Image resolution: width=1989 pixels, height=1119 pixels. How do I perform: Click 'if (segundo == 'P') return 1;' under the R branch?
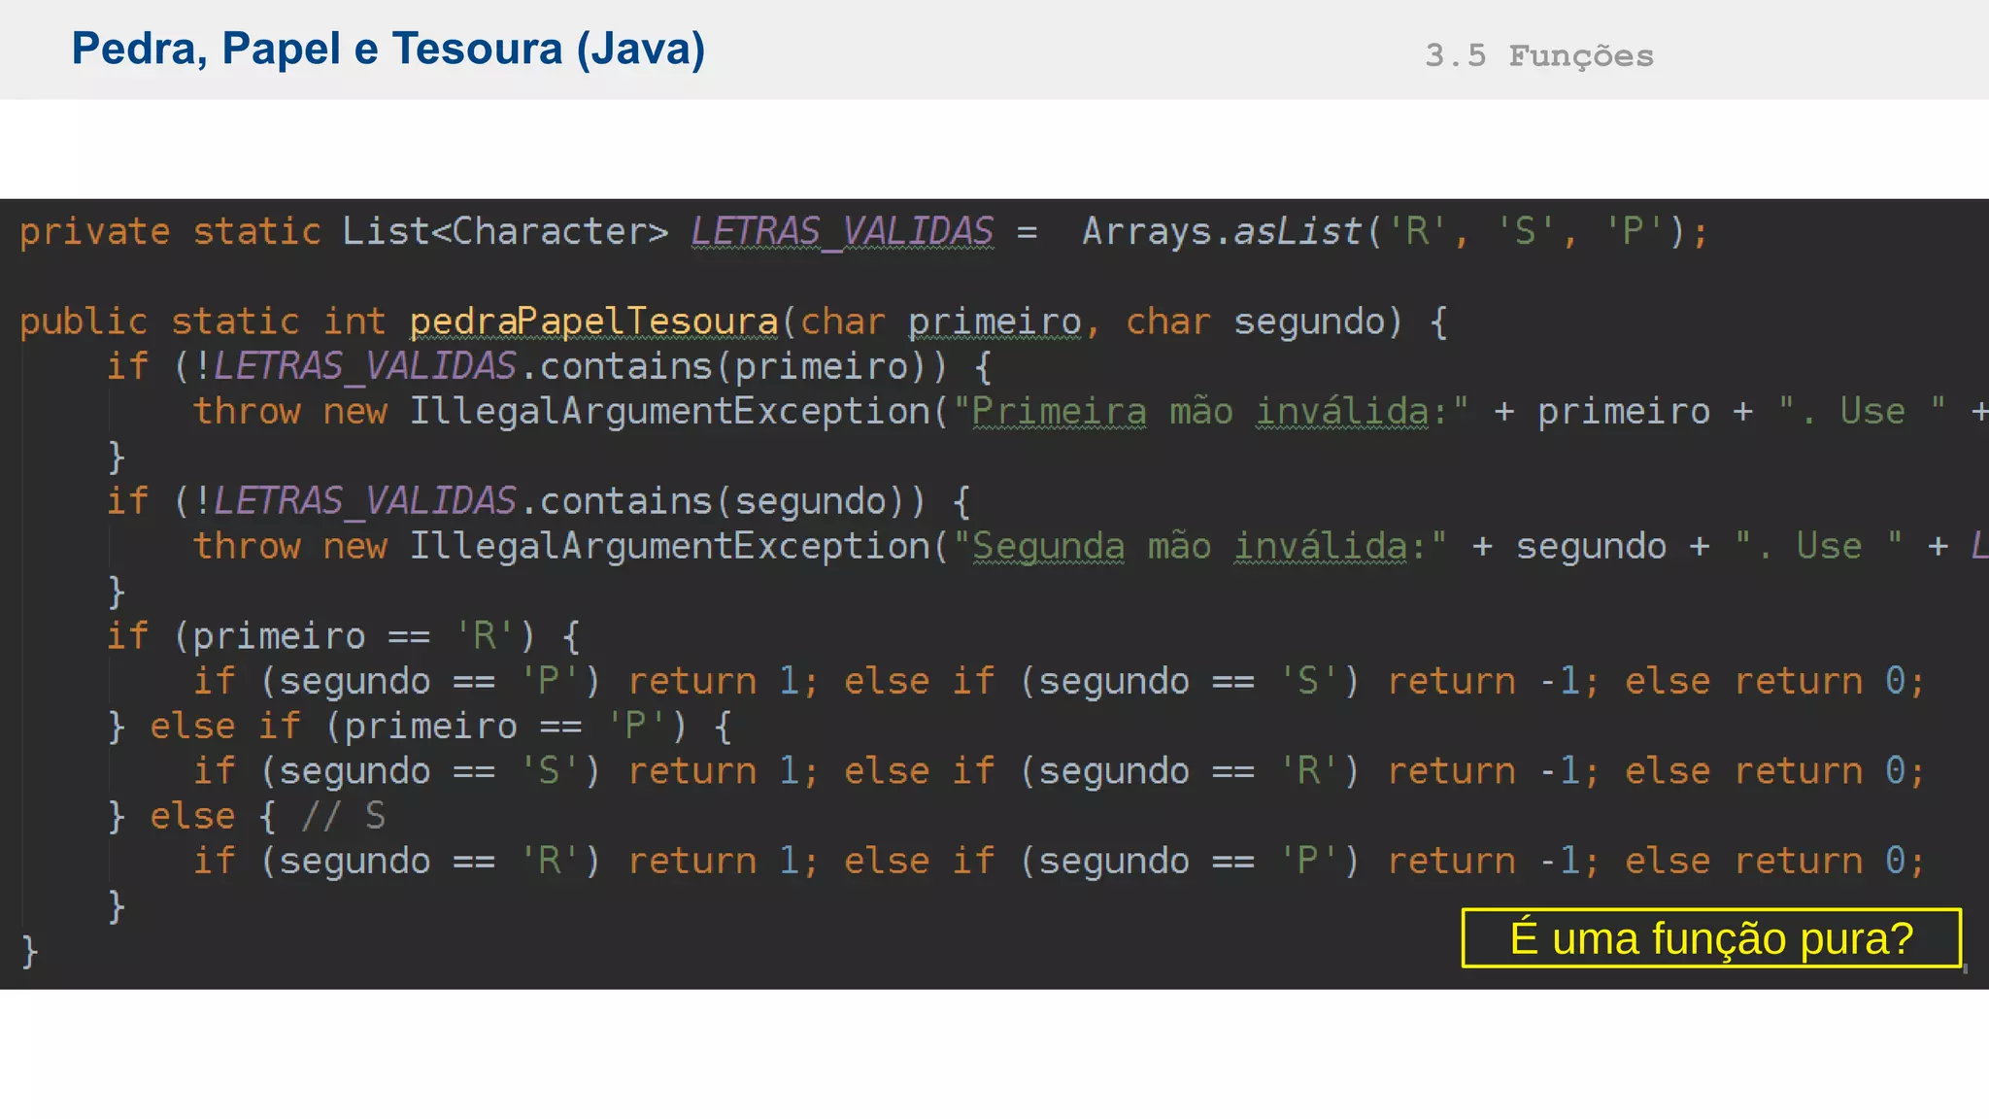506,681
